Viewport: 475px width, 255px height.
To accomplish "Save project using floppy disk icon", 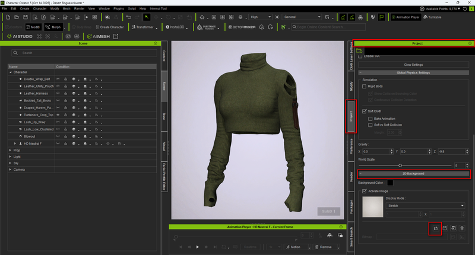I will 26,17.
